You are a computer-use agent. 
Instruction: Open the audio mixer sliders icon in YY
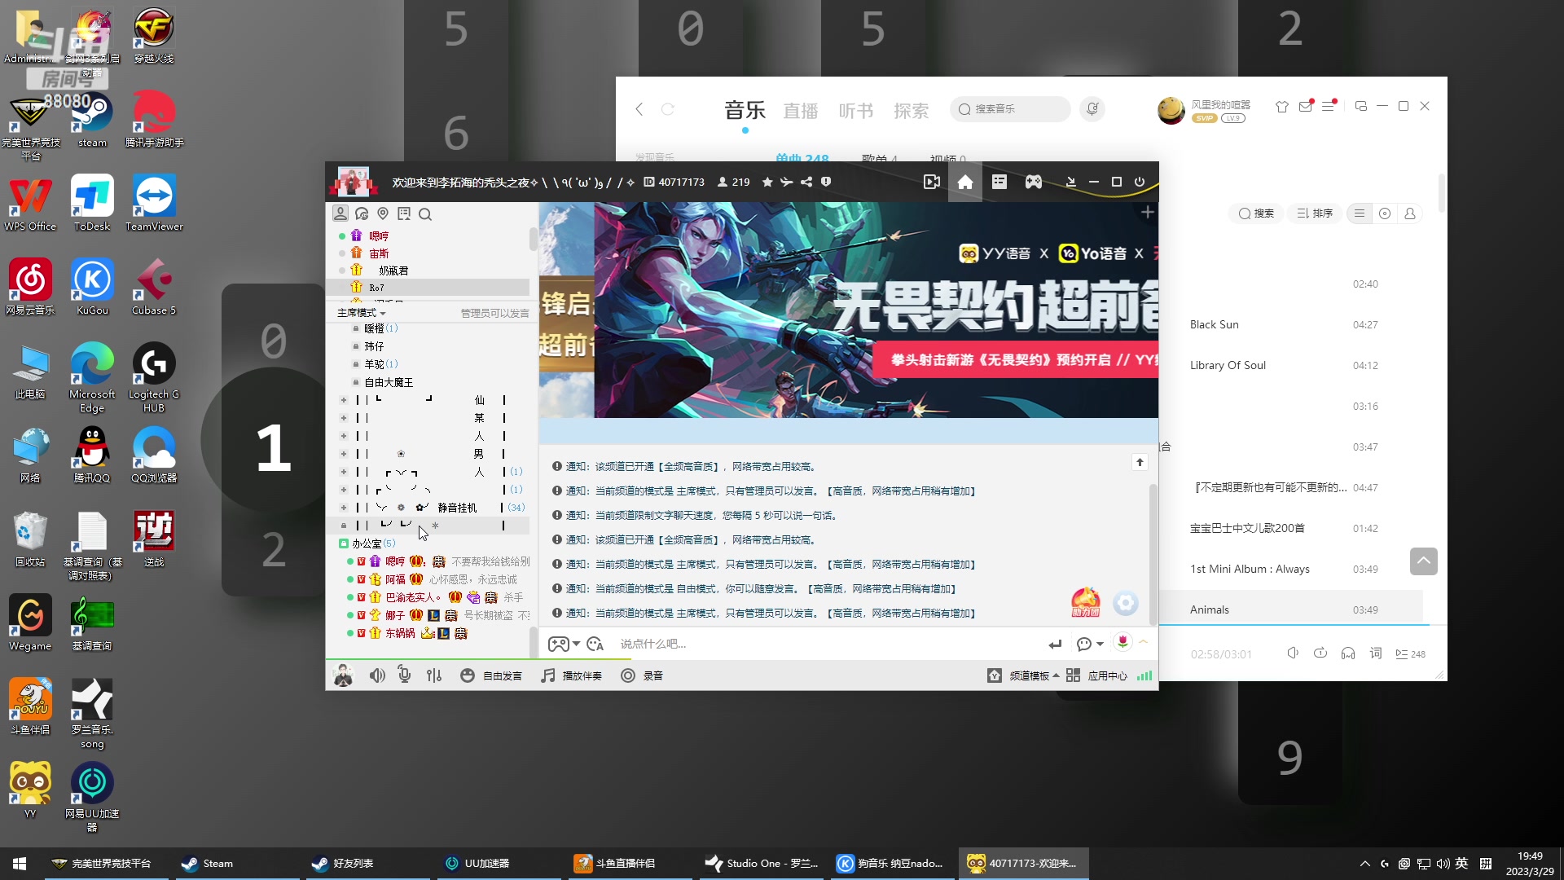point(434,675)
